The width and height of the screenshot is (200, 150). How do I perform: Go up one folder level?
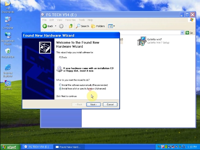pos(71,26)
